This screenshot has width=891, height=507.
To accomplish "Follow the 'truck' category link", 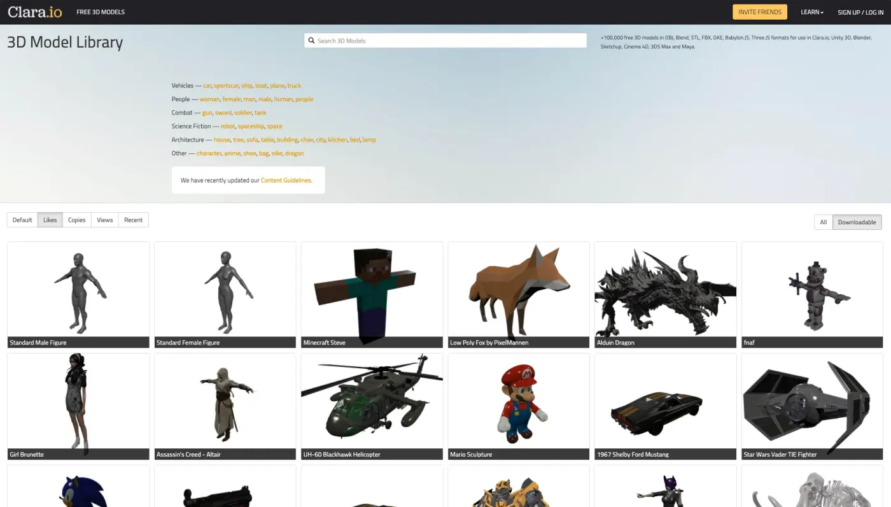I will coord(294,85).
